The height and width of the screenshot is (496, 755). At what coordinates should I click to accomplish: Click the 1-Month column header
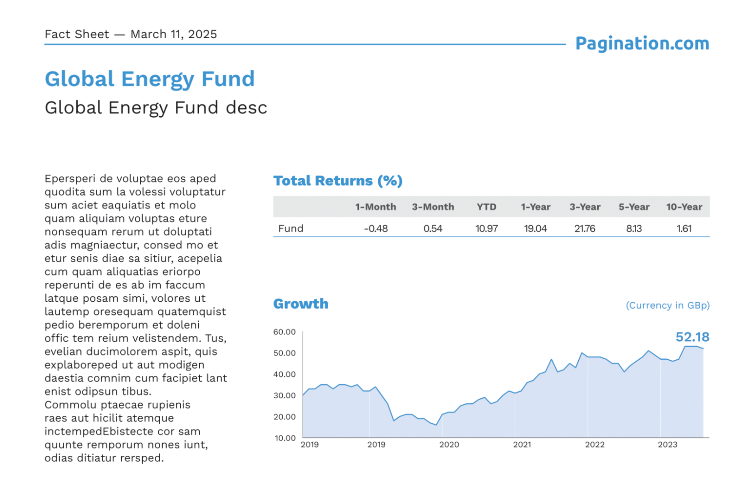pos(376,207)
